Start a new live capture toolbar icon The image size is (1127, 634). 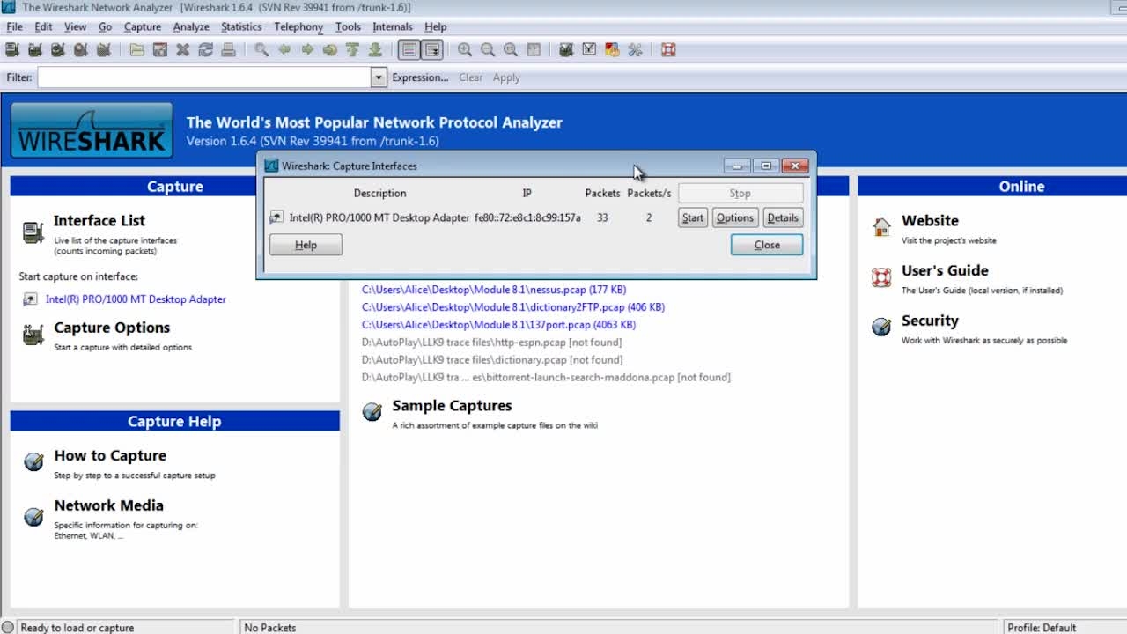coord(58,50)
